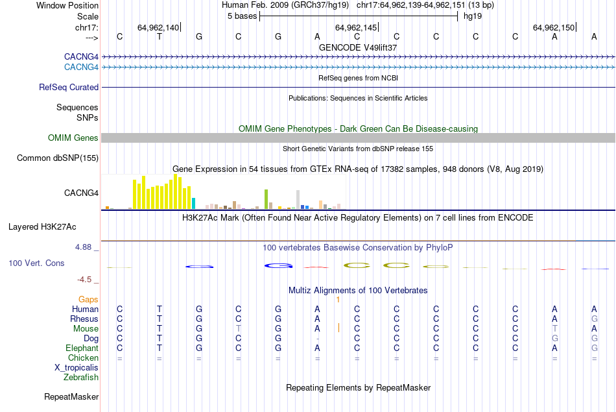Open 'Multiz Alignments of 100 Vertebrates' title
Viewport: 616px width, 412px height.
pos(358,291)
